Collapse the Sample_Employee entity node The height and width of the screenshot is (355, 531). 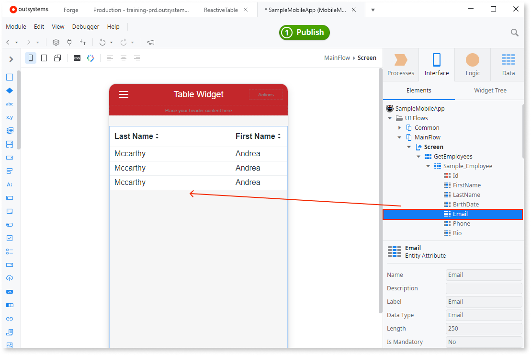(x=428, y=166)
